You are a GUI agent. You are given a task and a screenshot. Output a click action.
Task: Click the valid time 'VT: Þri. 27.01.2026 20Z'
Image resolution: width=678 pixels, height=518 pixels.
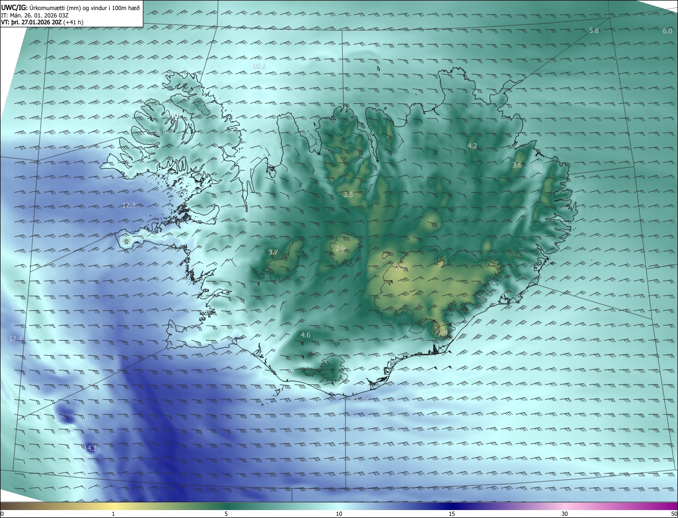31,22
